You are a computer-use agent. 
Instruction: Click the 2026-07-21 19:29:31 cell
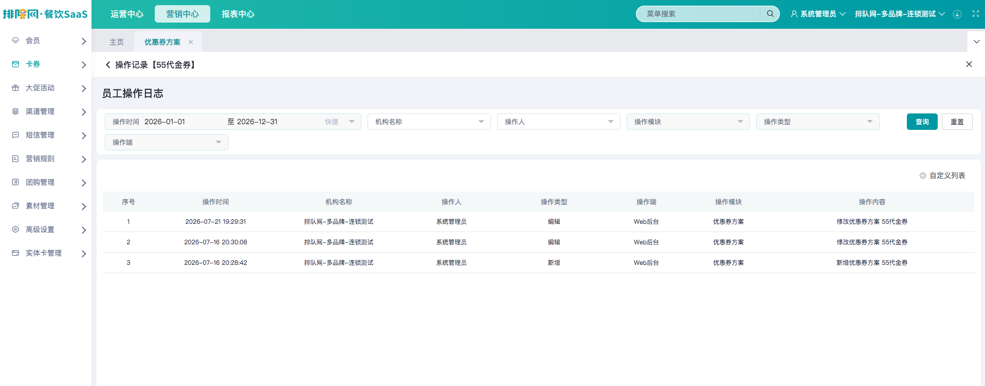[215, 222]
